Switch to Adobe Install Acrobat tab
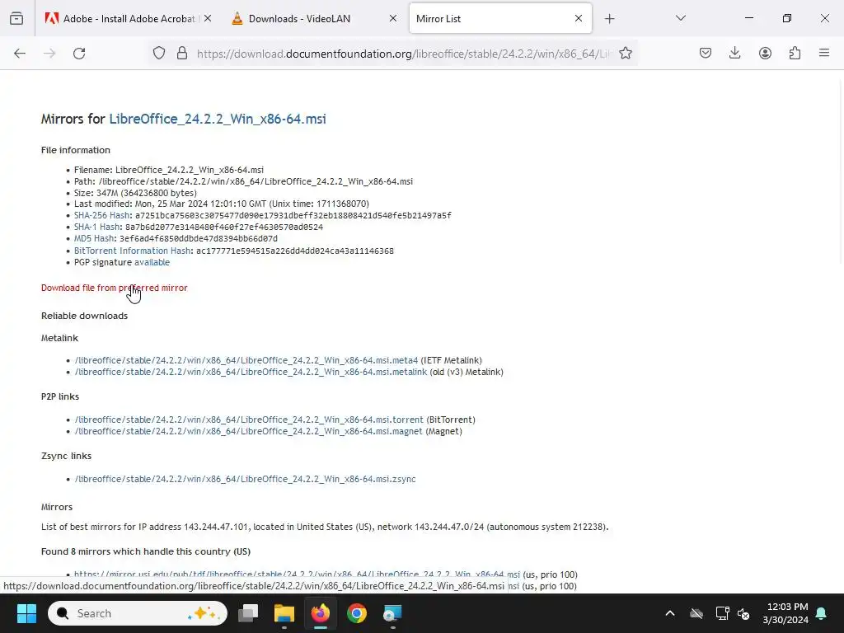 pos(129,18)
